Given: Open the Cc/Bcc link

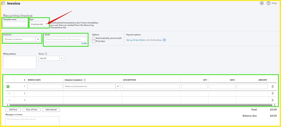Looking at the screenshot, I should [x=84, y=43].
